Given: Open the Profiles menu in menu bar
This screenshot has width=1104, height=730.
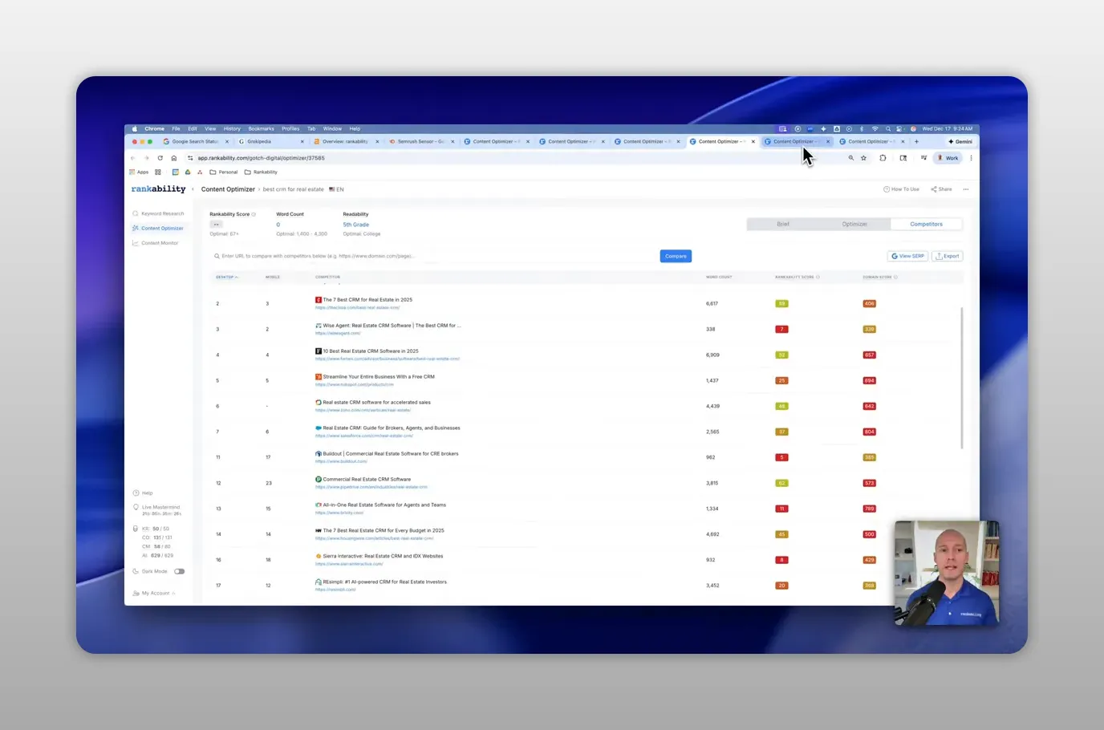Looking at the screenshot, I should coord(290,128).
